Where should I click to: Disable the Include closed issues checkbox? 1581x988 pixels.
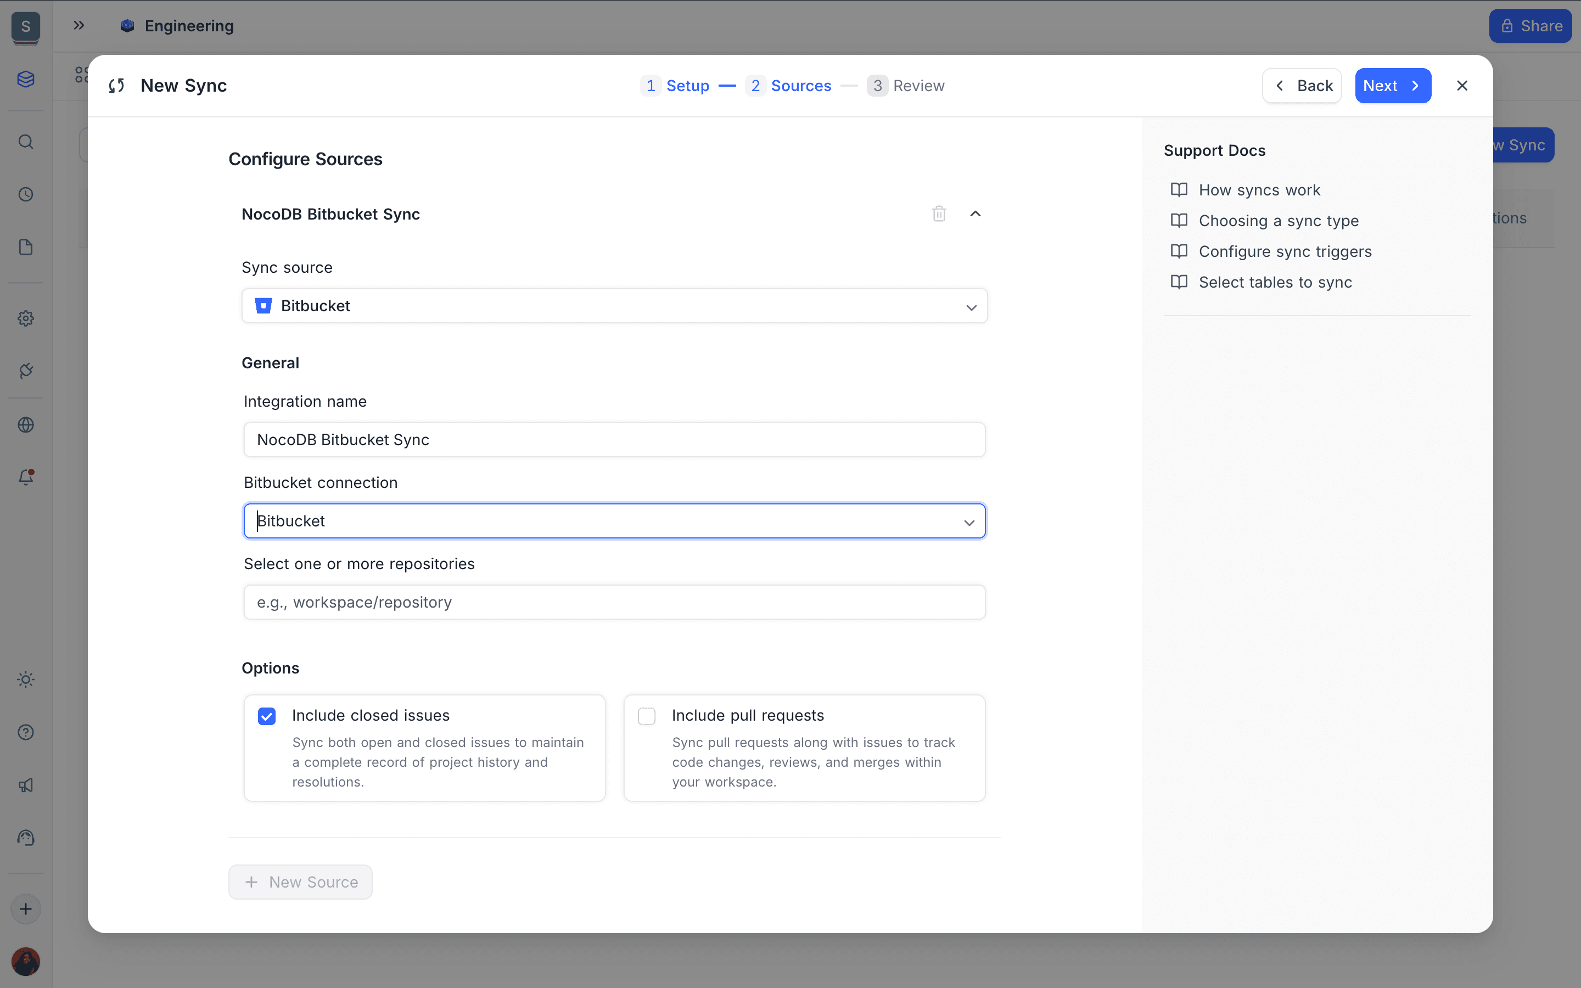click(x=267, y=716)
